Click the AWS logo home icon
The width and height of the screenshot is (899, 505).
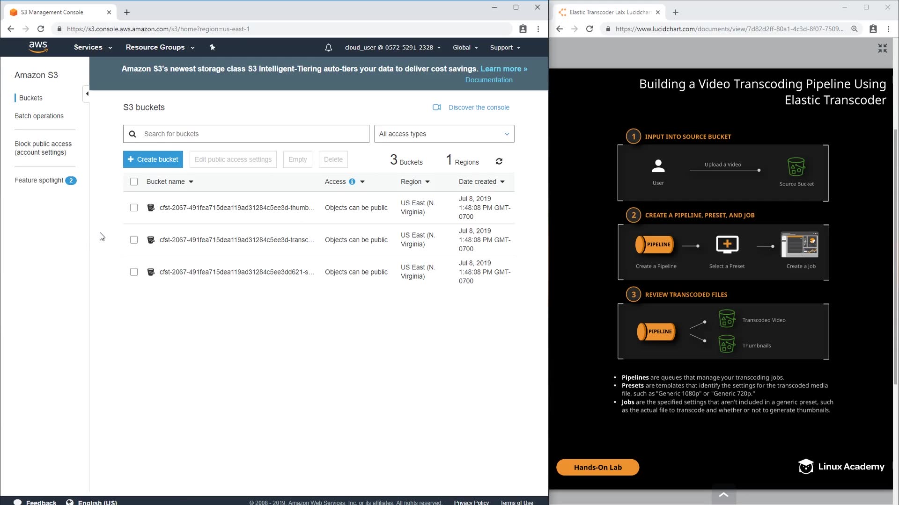(38, 47)
